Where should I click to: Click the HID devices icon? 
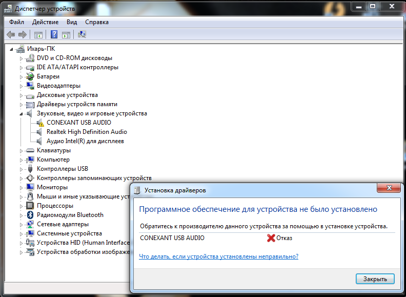pyautogui.click(x=30, y=243)
